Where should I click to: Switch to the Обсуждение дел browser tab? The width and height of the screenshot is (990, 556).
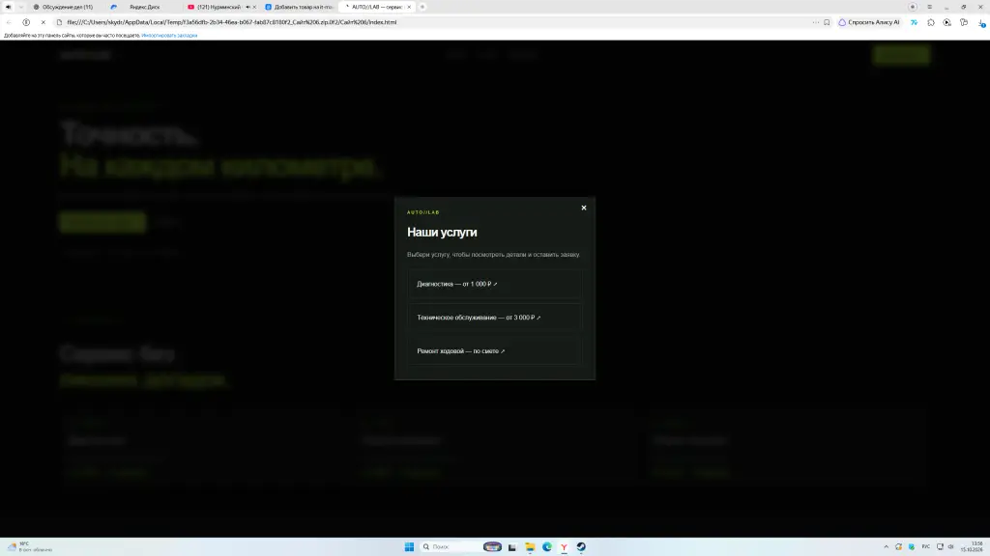[67, 7]
